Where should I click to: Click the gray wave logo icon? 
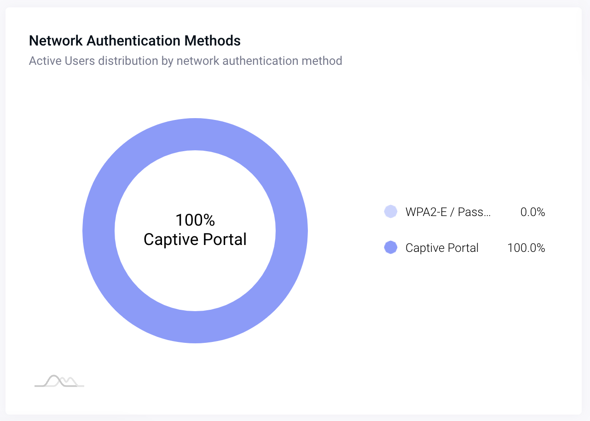tap(59, 381)
